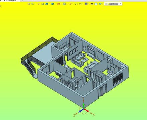
Task: Click the blue open-box view orientation icon
Action: click(52, 4)
